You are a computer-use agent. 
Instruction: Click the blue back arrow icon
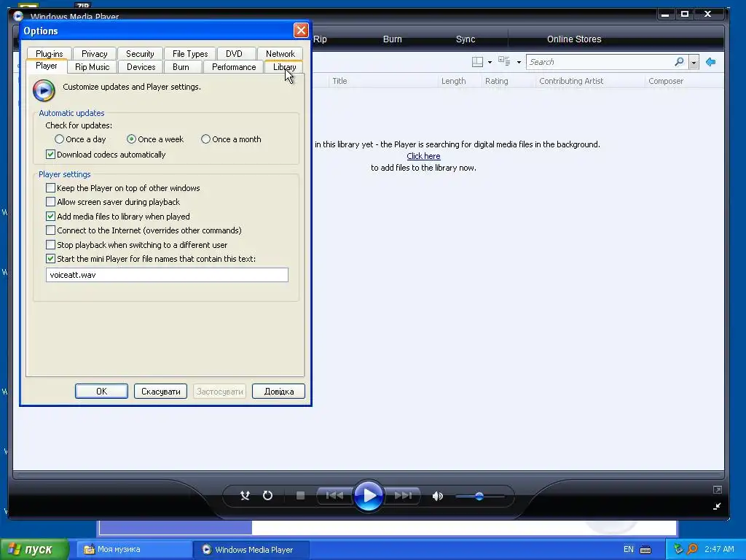711,62
